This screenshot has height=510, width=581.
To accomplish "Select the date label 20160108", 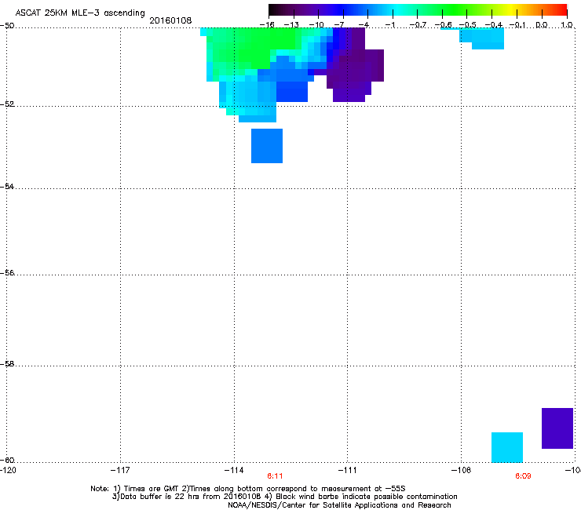I will pos(170,20).
